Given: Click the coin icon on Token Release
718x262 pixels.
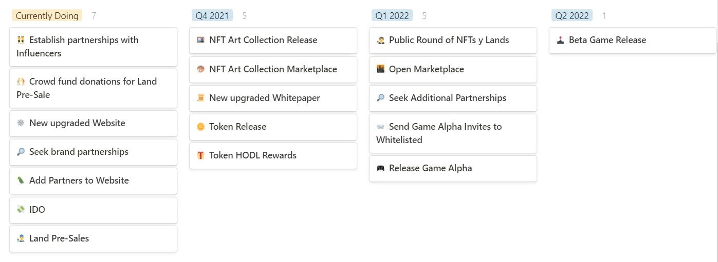Looking at the screenshot, I should [200, 127].
